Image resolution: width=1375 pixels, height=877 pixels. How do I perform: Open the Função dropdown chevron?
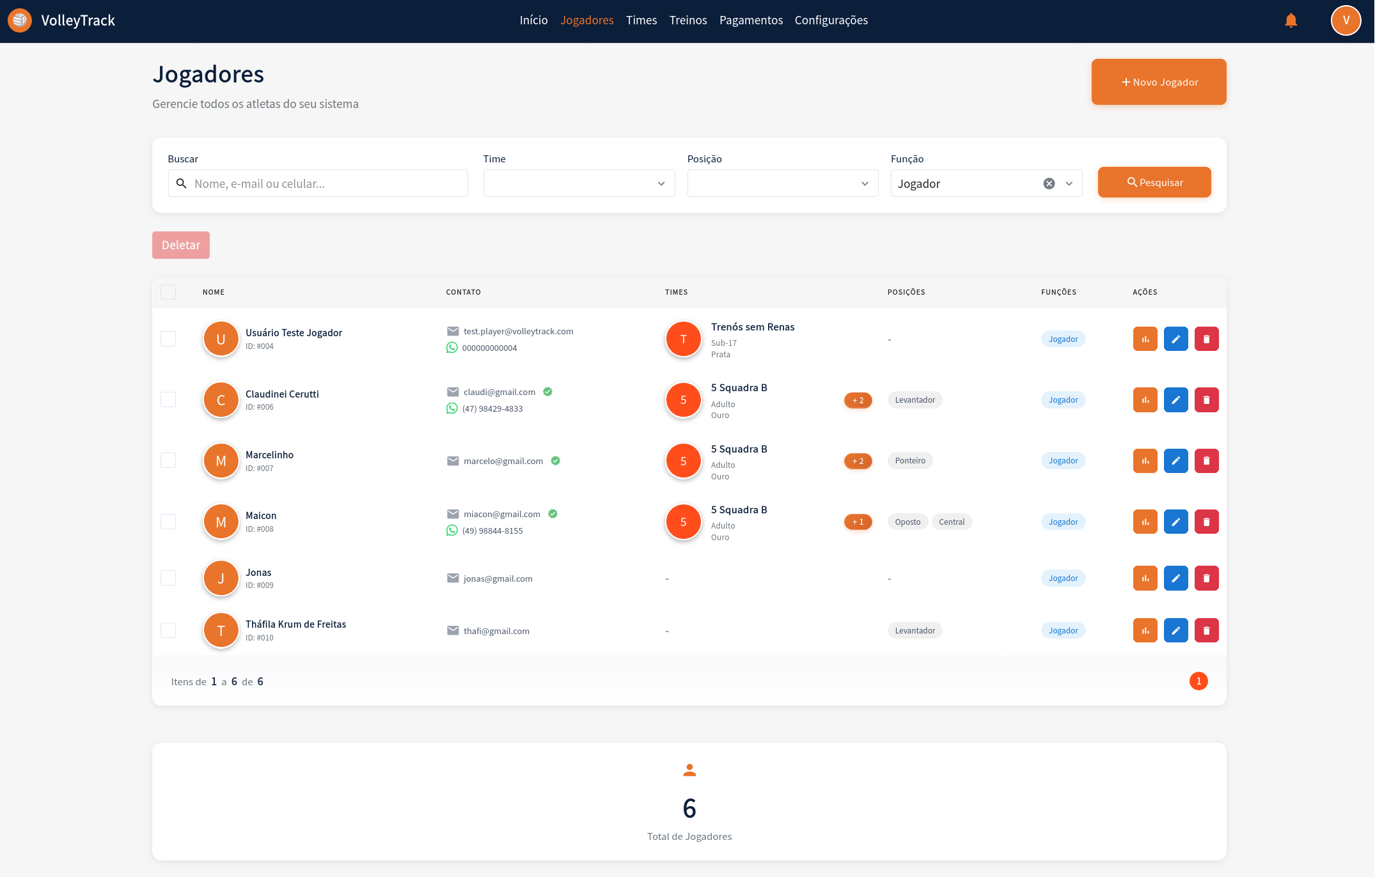pyautogui.click(x=1069, y=184)
